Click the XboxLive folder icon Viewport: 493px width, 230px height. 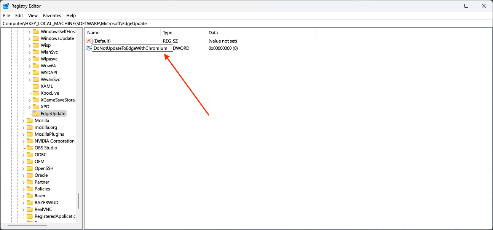pos(36,93)
